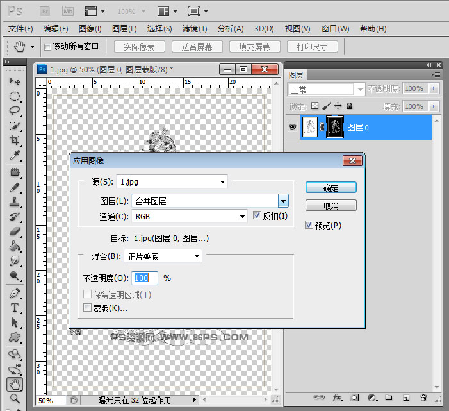Open the layer style fx menu
Screen dimensions: 449x411
click(x=337, y=398)
